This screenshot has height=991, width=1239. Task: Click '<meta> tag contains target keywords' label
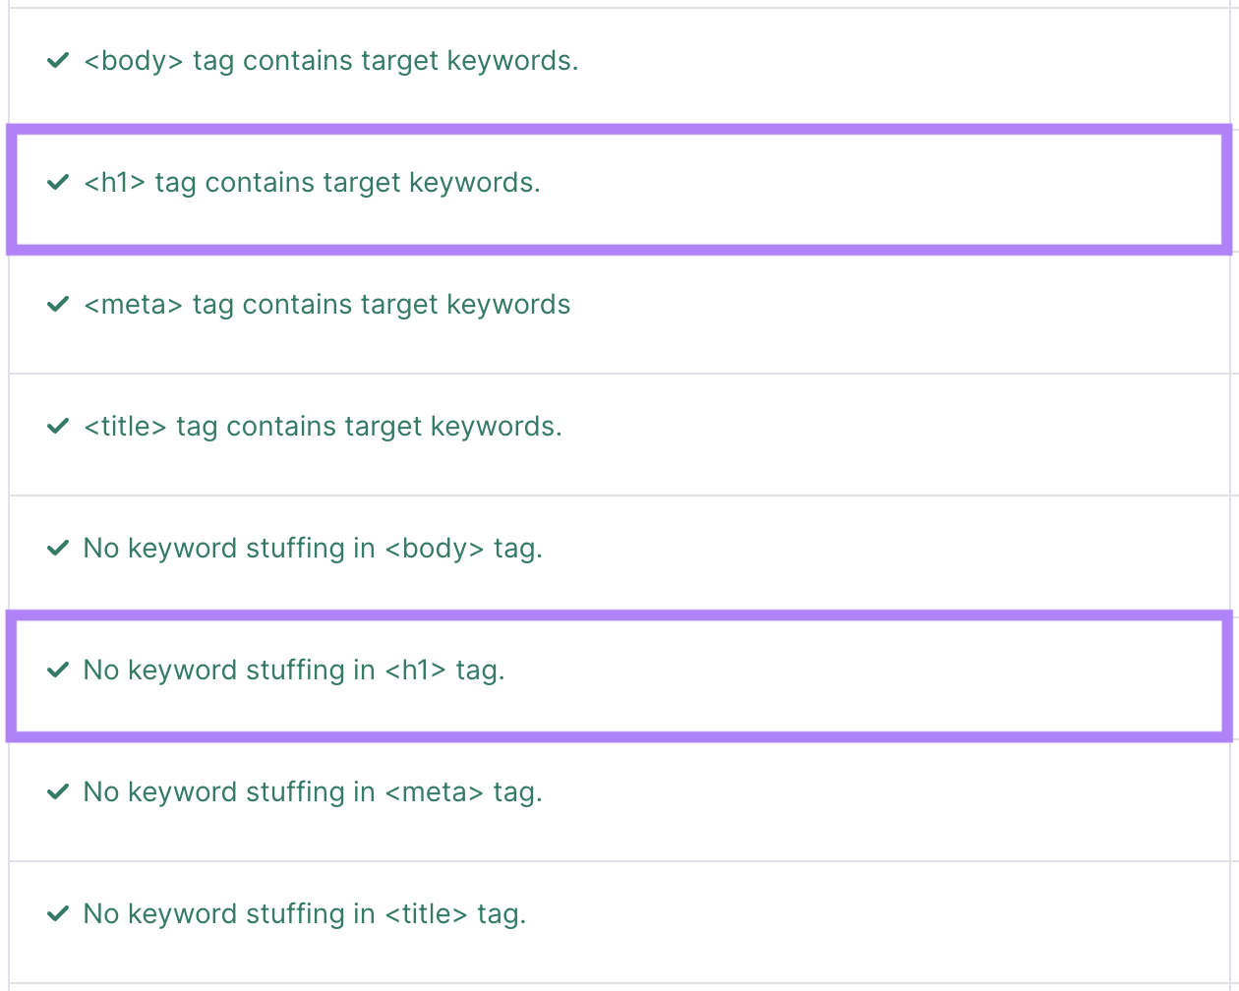point(327,305)
